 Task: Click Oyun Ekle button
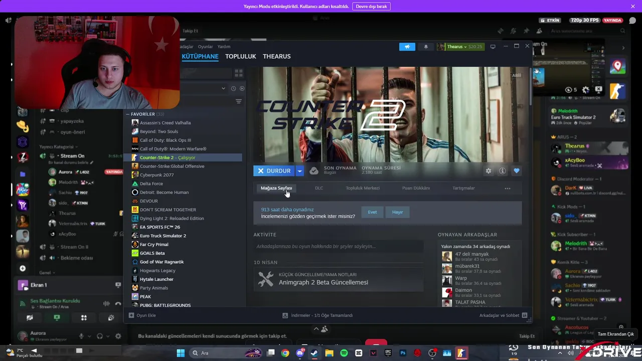click(142, 315)
